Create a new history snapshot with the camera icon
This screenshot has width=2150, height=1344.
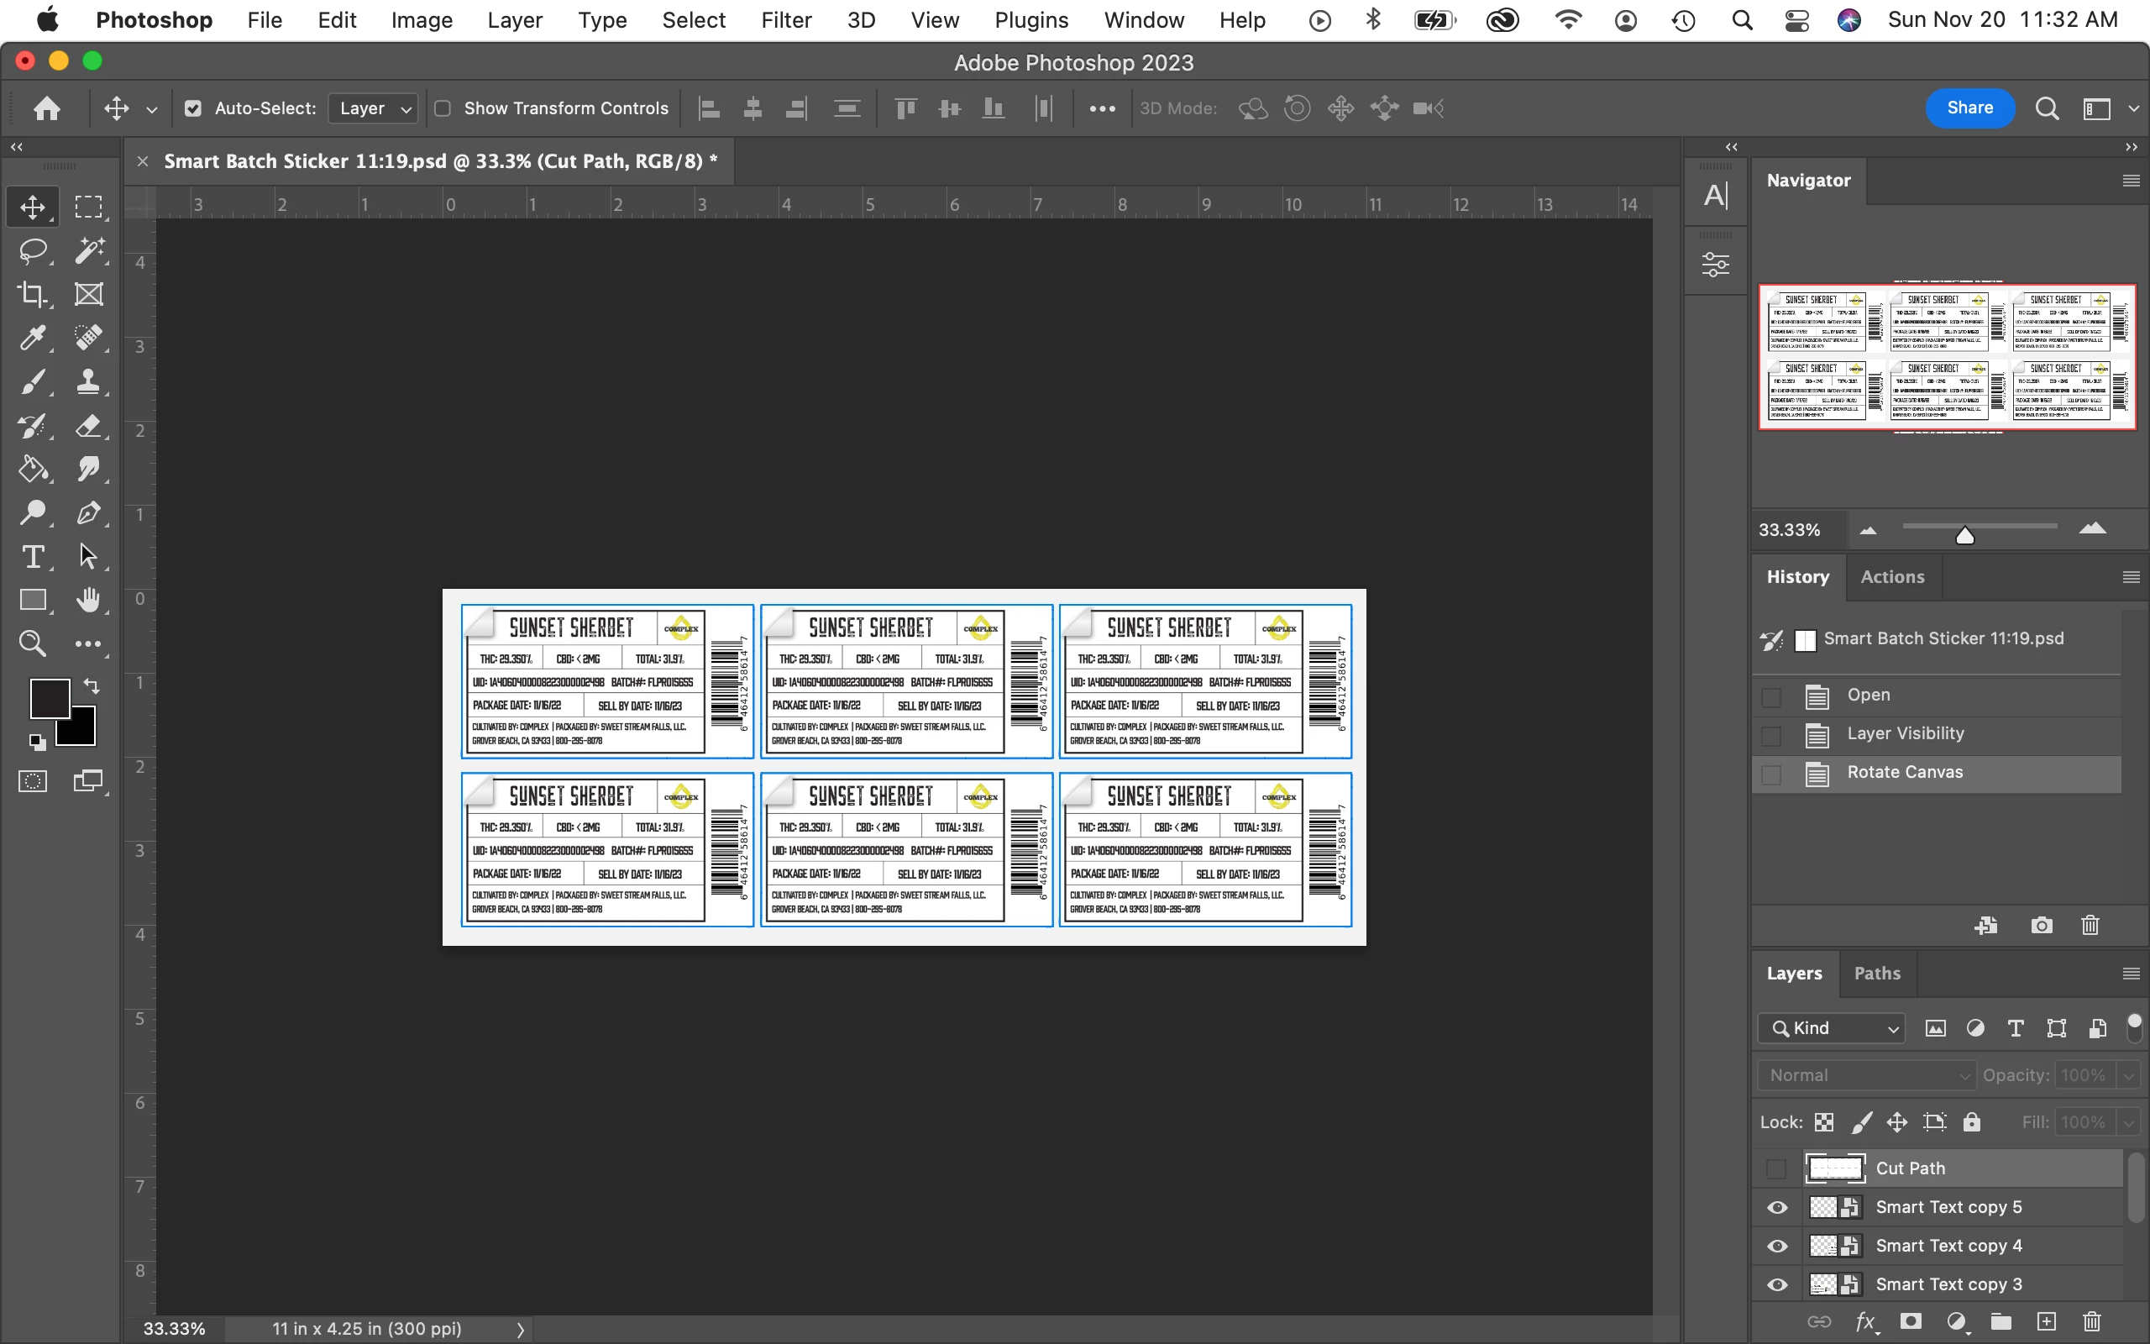point(2042,926)
